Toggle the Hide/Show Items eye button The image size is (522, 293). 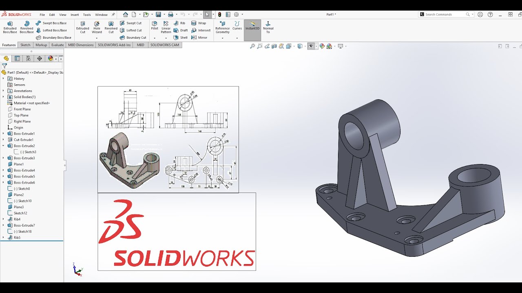pyautogui.click(x=311, y=46)
